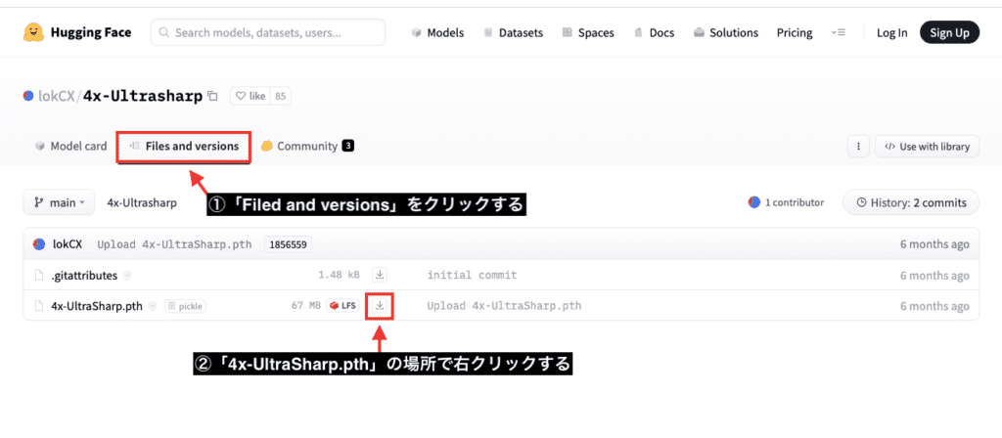Open the Upload 4x-UltraSharp.pth commit message in header

174,243
